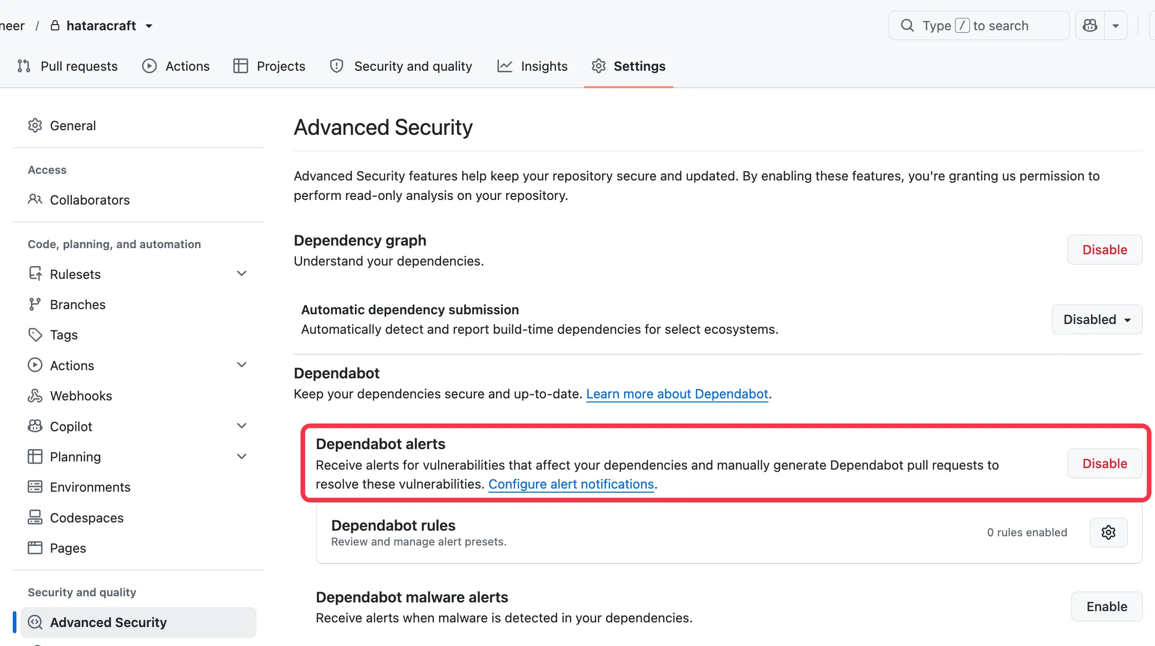This screenshot has height=646, width=1155.
Task: Focus the Type / to search field
Action: (x=979, y=26)
